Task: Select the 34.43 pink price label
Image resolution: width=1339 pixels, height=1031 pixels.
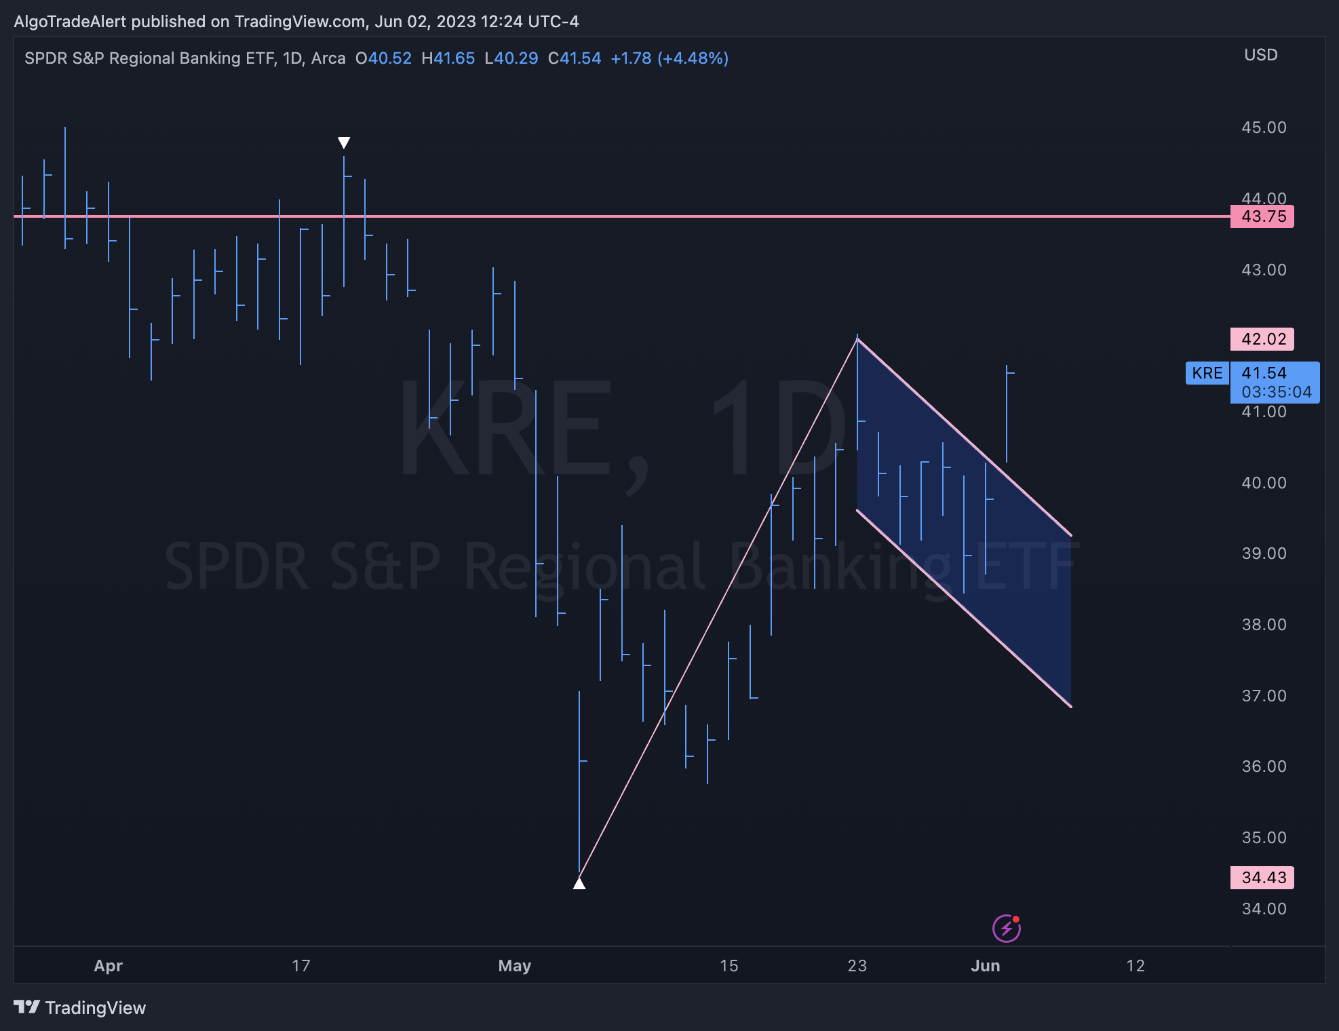Action: pos(1262,878)
